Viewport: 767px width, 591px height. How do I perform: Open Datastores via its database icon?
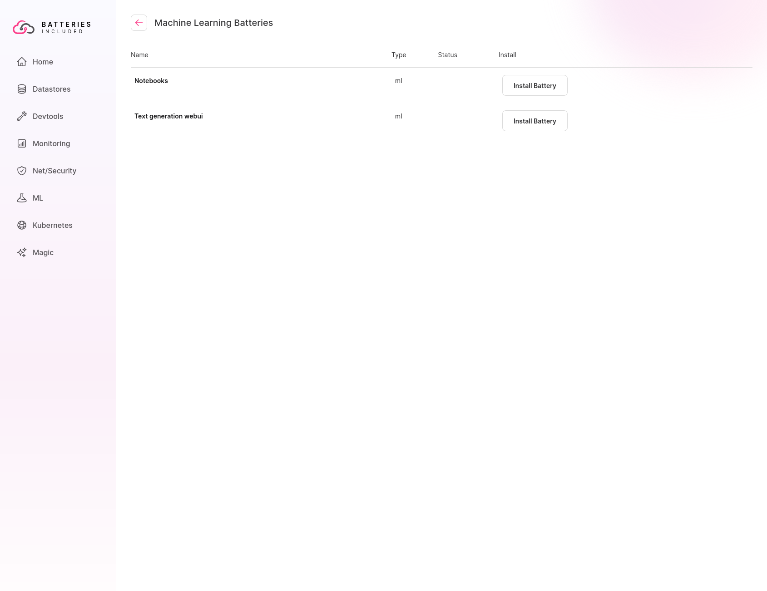(22, 89)
